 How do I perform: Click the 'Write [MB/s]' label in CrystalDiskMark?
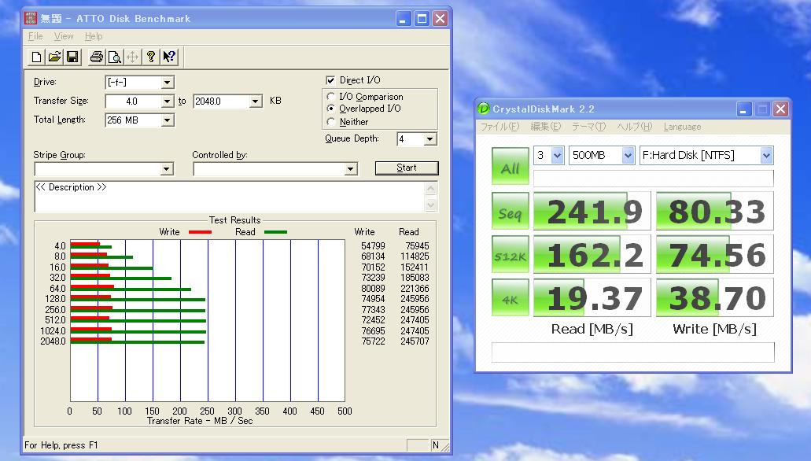pyautogui.click(x=714, y=329)
